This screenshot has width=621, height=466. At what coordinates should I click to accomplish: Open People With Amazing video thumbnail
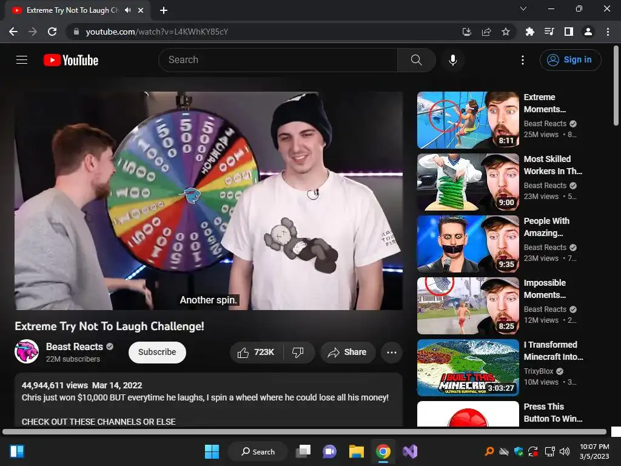pyautogui.click(x=468, y=244)
